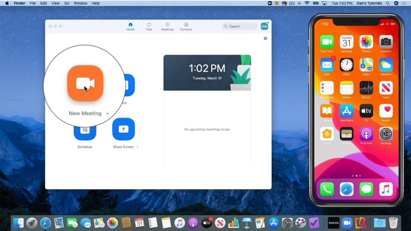This screenshot has width=411, height=231.
Task: Click the 1:02 PM clock banner
Action: tap(207, 72)
